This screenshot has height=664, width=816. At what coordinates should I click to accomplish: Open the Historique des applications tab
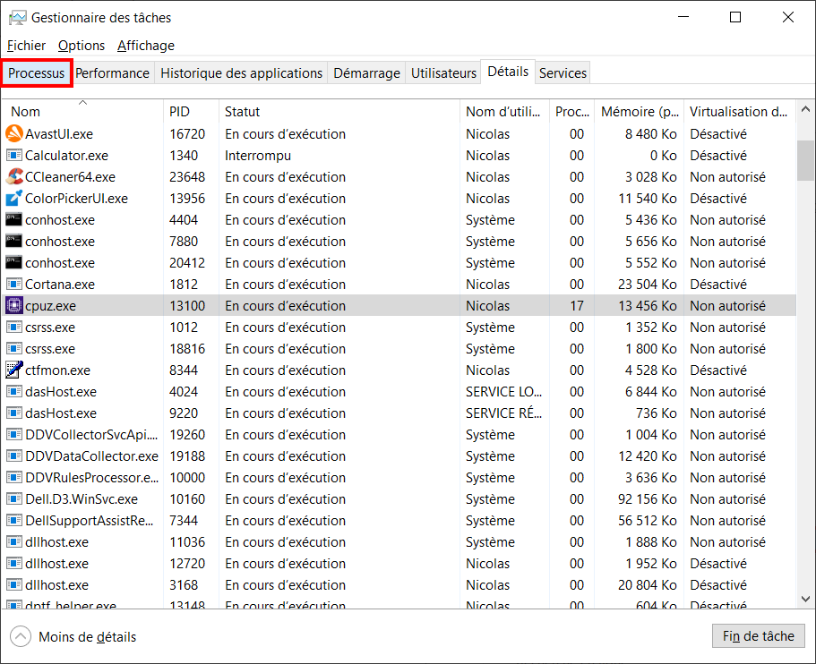point(242,72)
